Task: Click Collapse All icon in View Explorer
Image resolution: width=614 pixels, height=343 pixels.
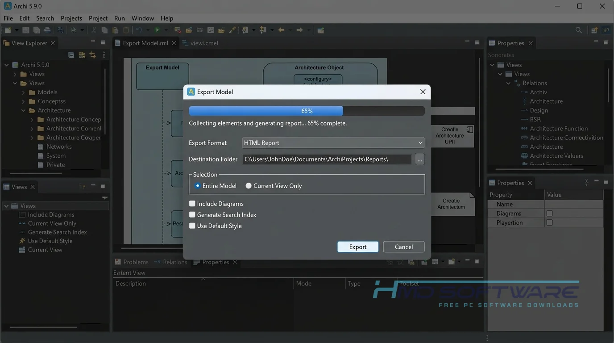Action: coord(71,55)
